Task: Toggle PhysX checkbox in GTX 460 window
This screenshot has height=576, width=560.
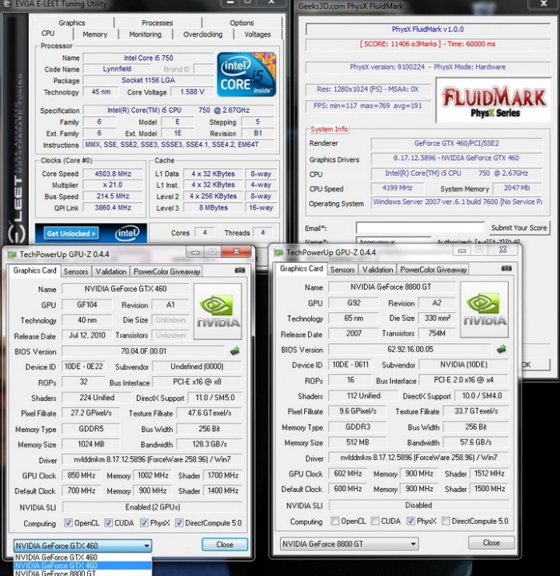Action: (144, 522)
